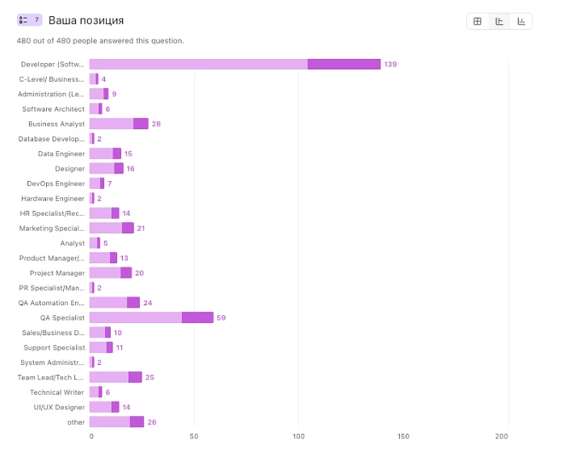The height and width of the screenshot is (462, 564).
Task: Click the QA Specialist bar
Action: pos(151,317)
